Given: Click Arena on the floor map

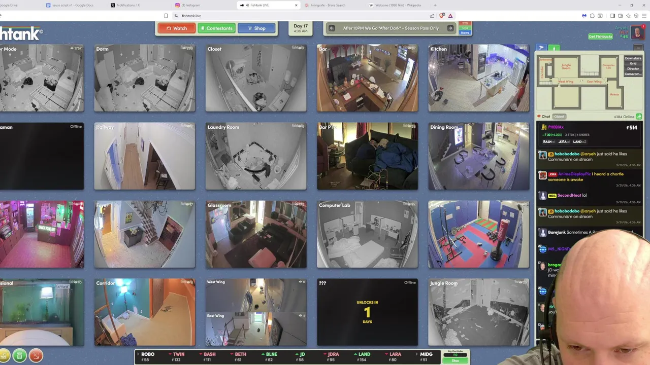Looking at the screenshot, I should pos(614,94).
